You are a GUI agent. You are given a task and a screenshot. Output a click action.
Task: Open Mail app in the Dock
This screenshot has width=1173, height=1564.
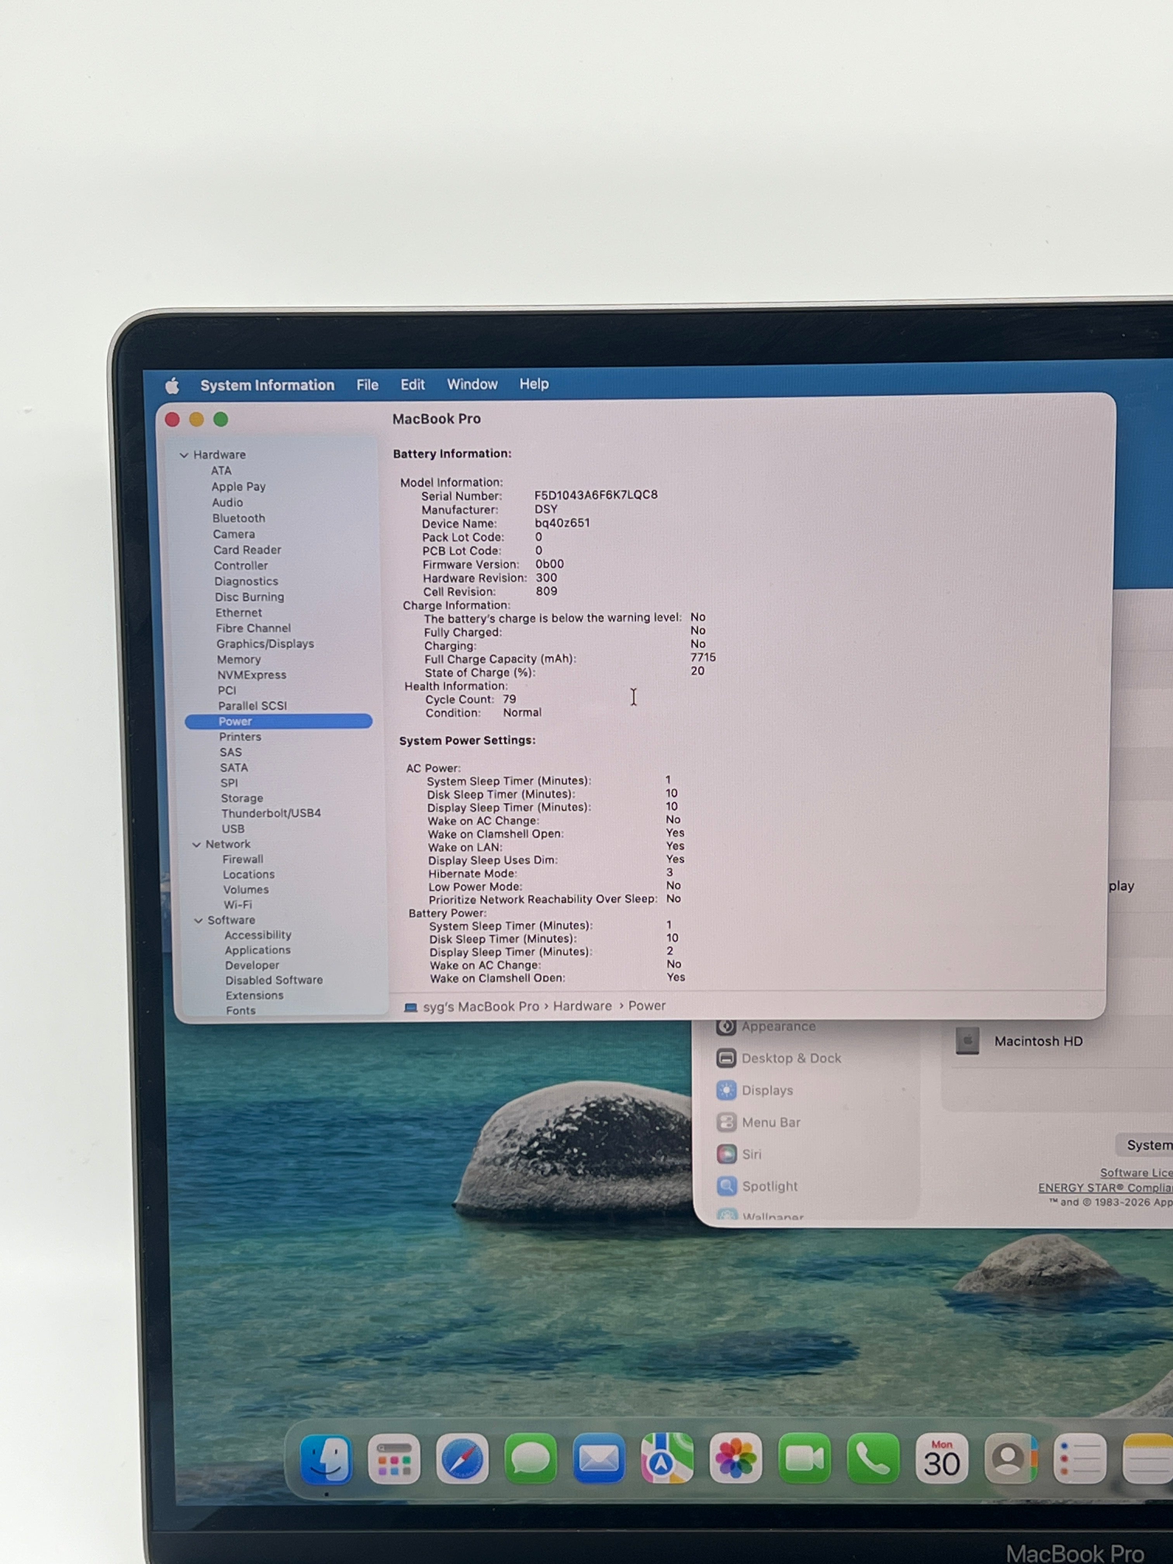pos(598,1459)
